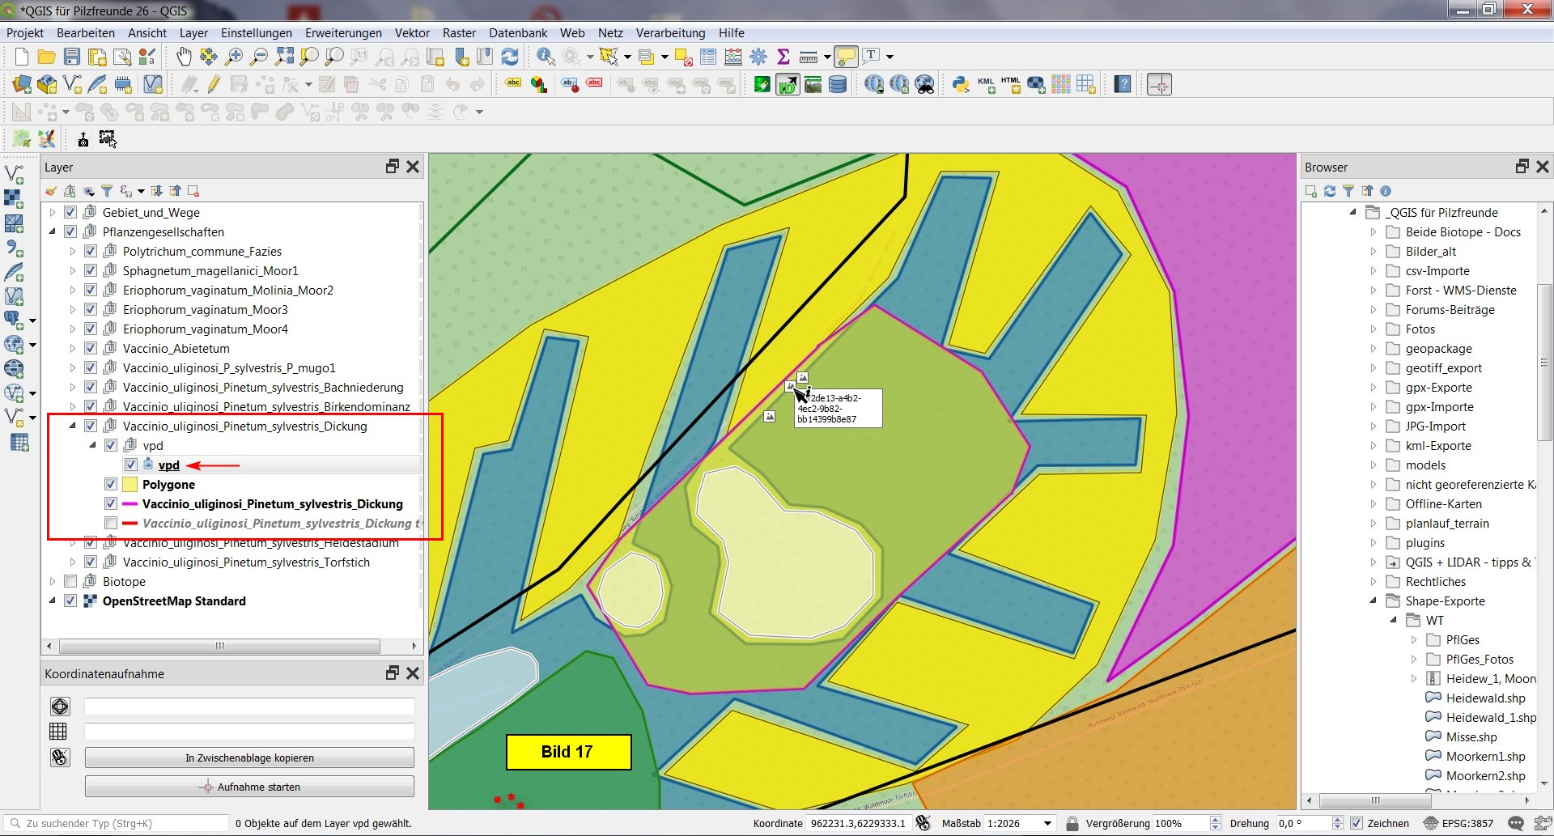1554x836 pixels.
Task: Enable the Biotope layer group checkbox
Action: [70, 582]
